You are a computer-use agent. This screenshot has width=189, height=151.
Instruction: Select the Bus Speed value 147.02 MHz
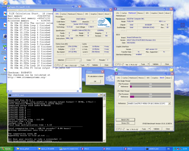pos(72,52)
